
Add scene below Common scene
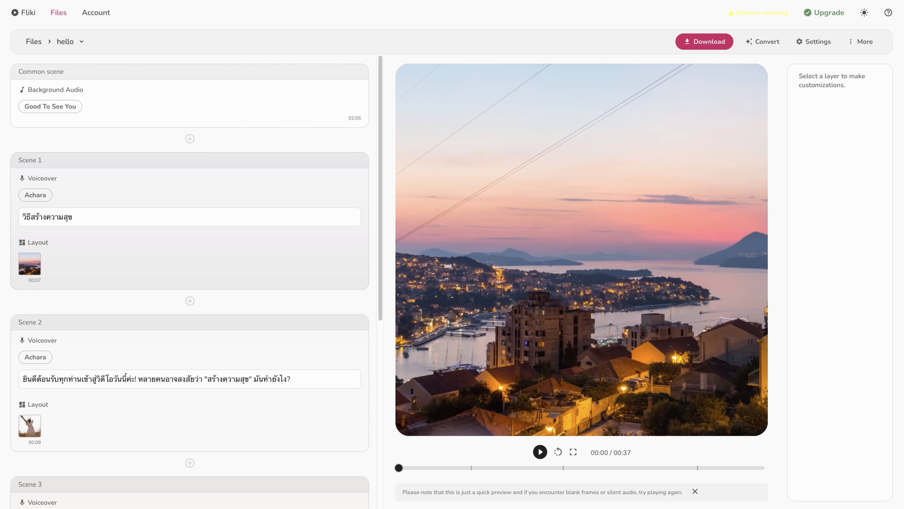click(x=190, y=139)
